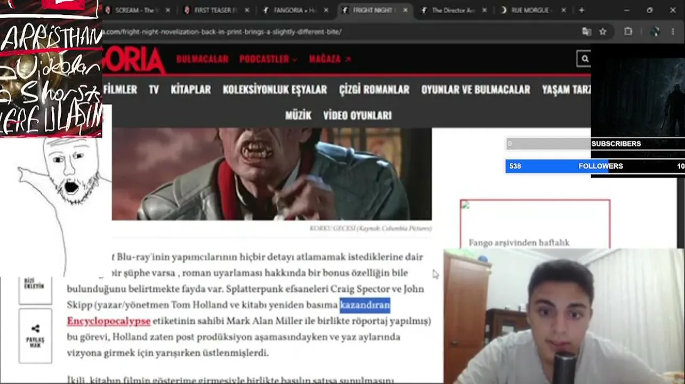The image size is (685, 384).
Task: Click the 'KORKU GECESİ' image caption
Action: [x=370, y=228]
